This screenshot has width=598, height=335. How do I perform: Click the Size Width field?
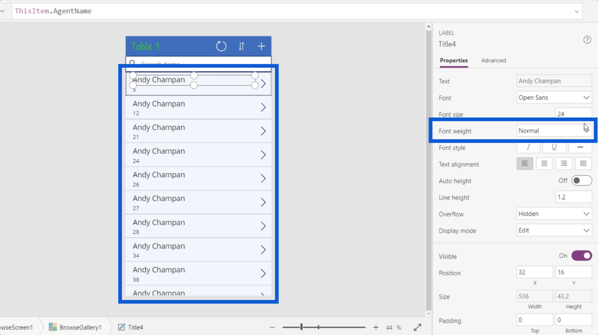coord(535,296)
